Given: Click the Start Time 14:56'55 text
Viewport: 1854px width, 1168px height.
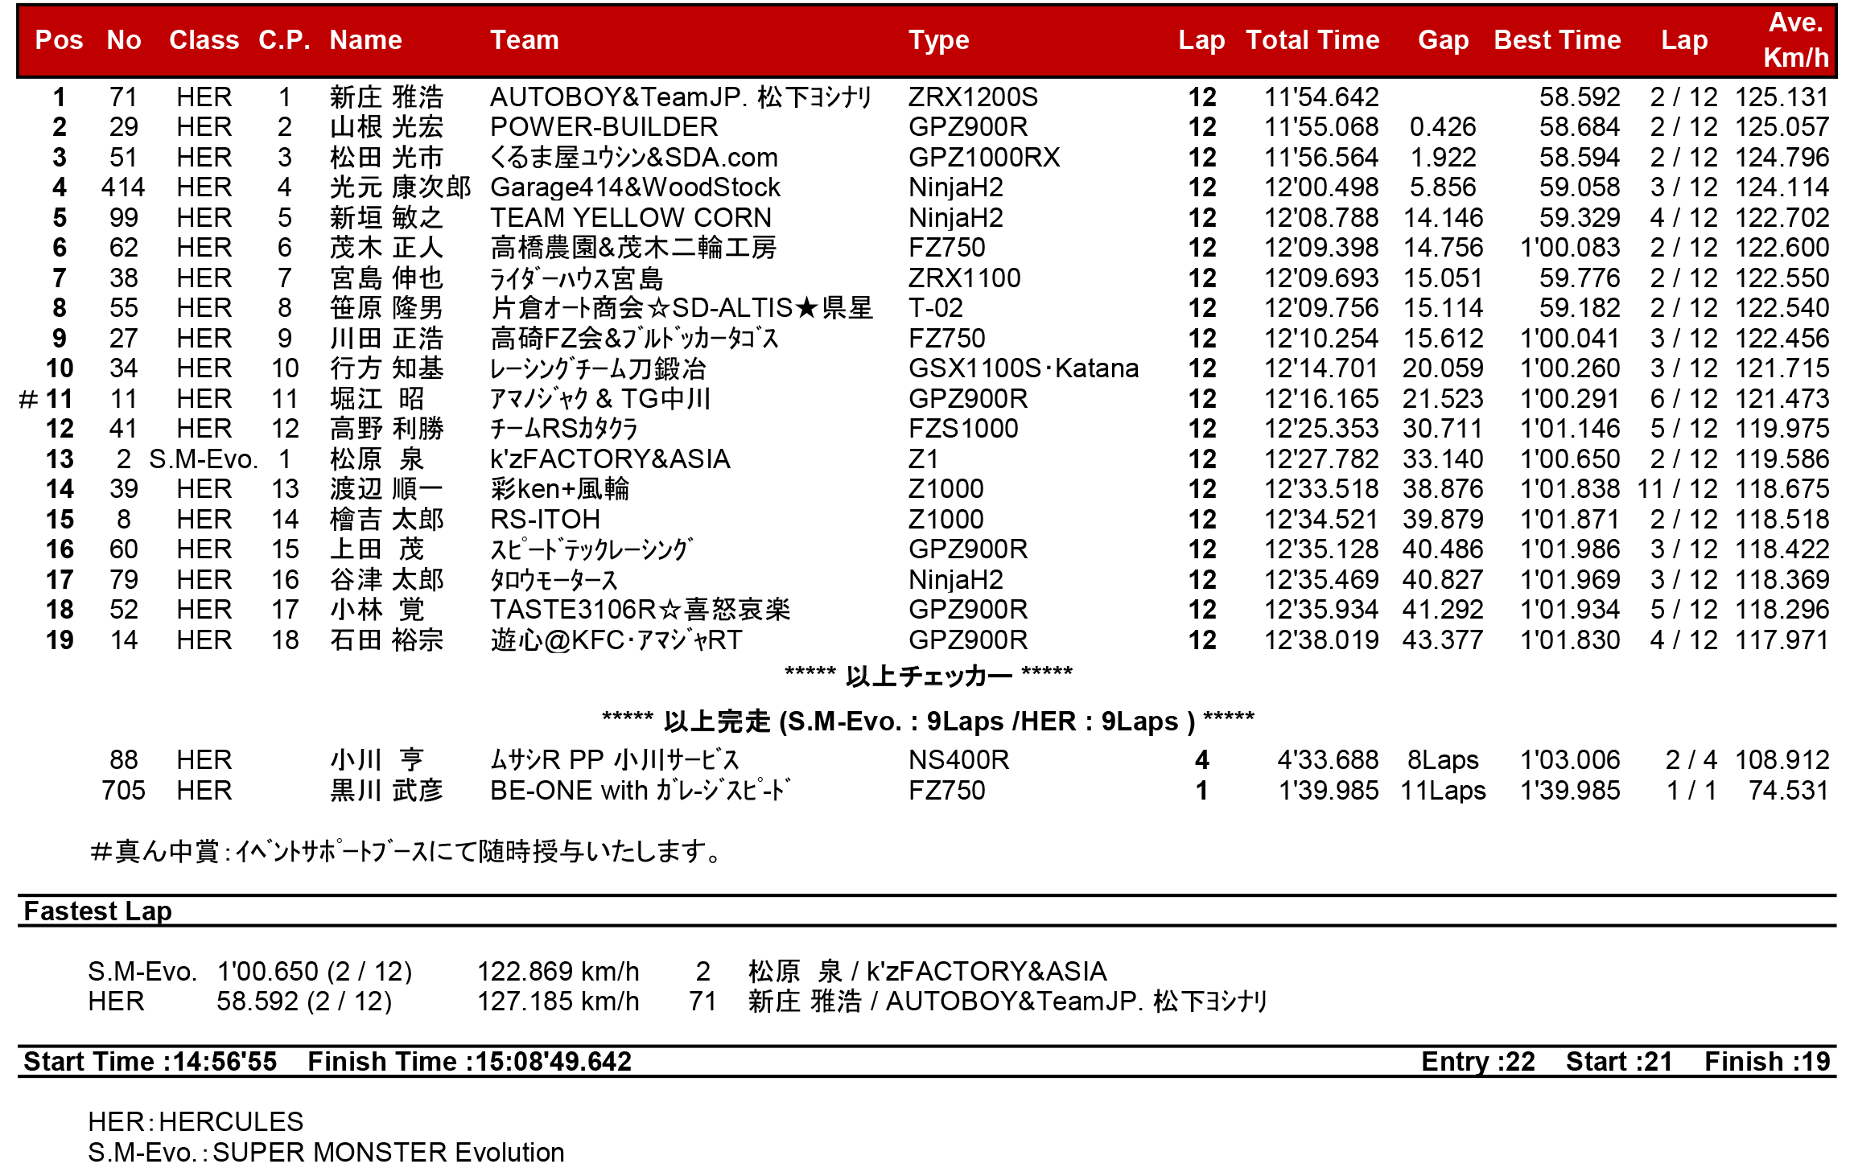Looking at the screenshot, I should [150, 1062].
